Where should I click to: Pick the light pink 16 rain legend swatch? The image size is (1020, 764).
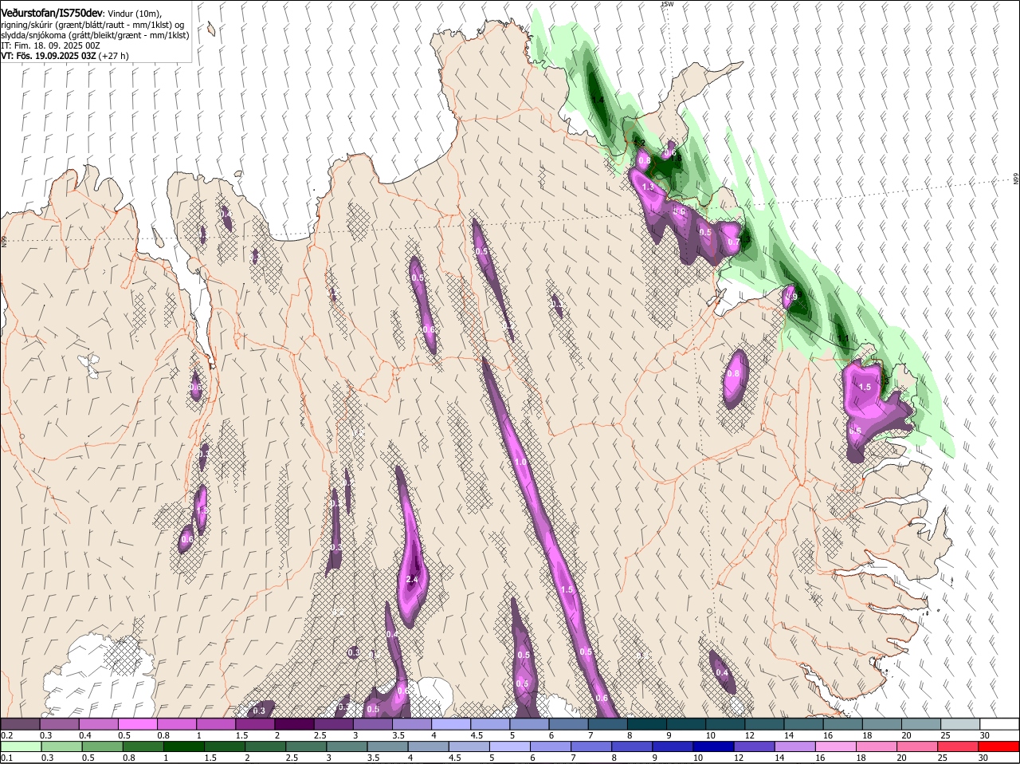(837, 746)
